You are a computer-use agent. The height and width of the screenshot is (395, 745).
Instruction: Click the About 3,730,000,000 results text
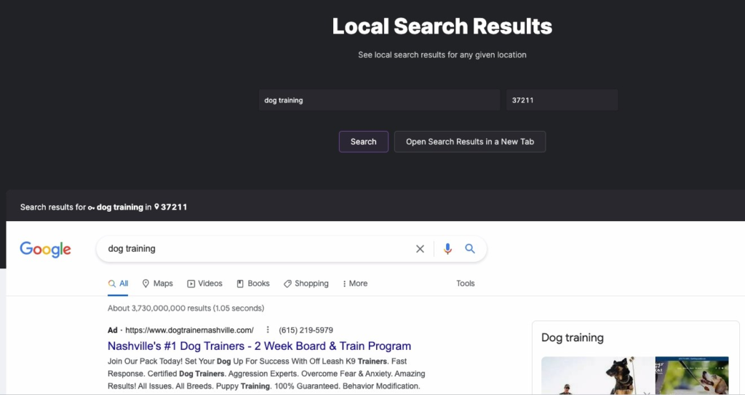pyautogui.click(x=186, y=308)
